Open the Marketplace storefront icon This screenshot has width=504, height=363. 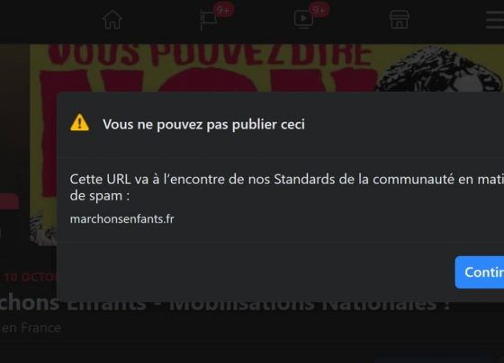tap(400, 19)
